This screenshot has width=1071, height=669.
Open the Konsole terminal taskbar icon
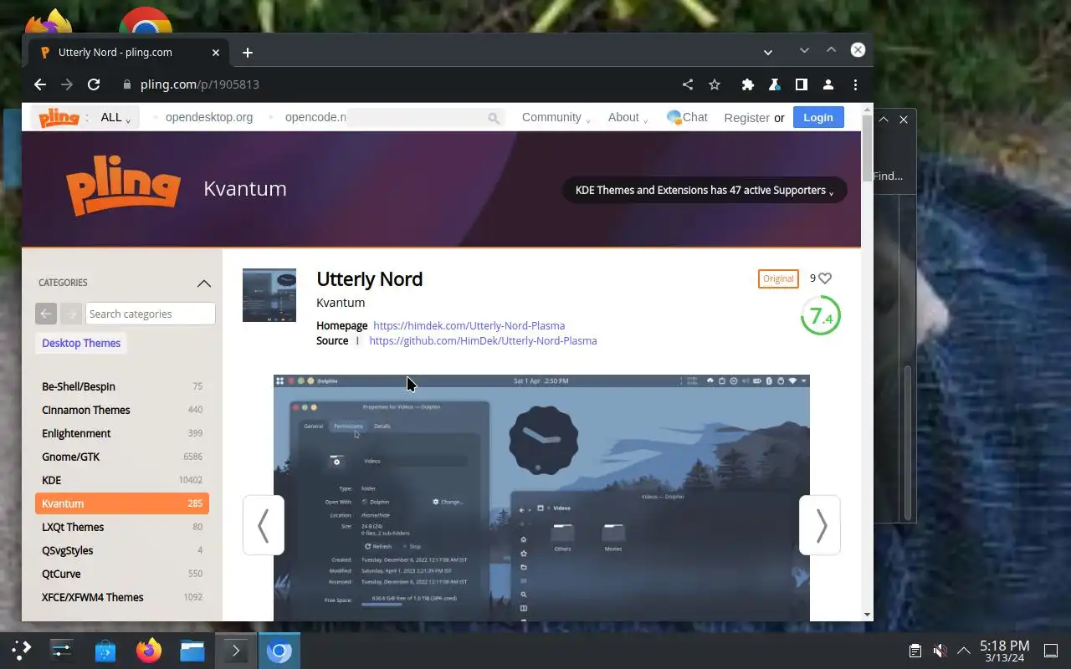(x=236, y=650)
